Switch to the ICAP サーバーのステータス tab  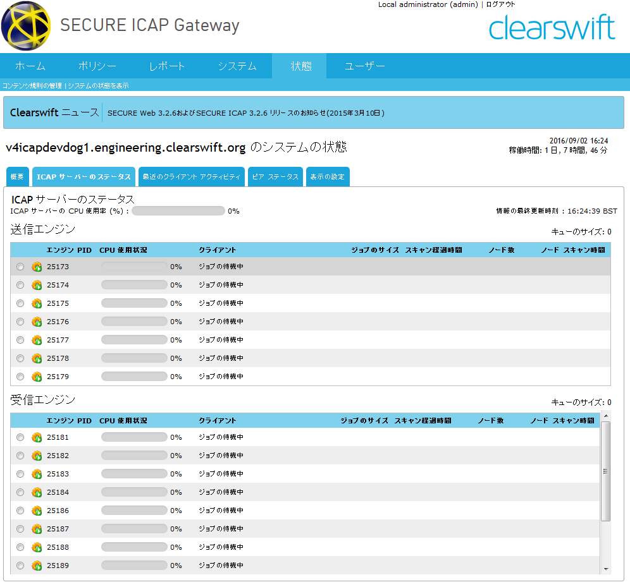tap(83, 176)
